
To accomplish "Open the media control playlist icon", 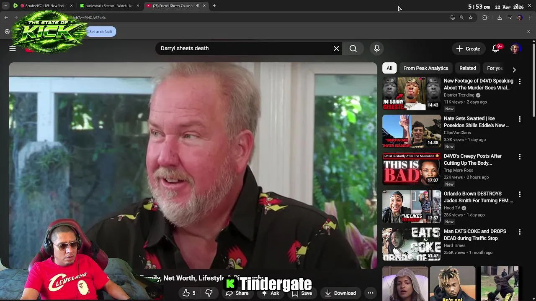I will pyautogui.click(x=510, y=18).
